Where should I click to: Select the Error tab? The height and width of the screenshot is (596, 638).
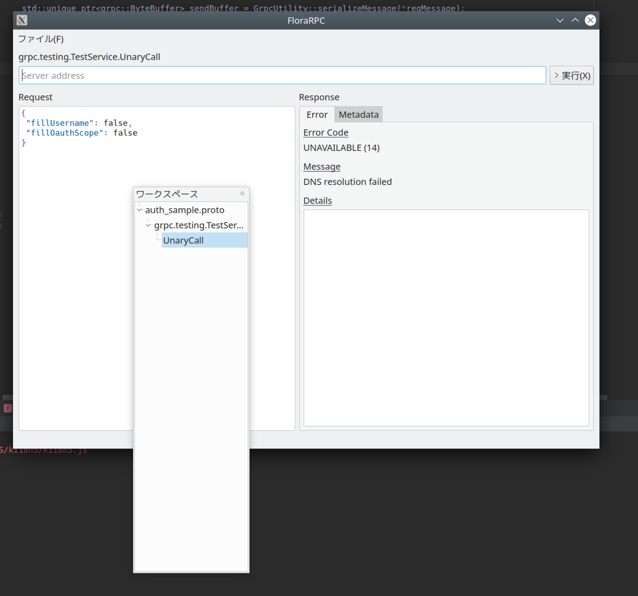tap(317, 115)
